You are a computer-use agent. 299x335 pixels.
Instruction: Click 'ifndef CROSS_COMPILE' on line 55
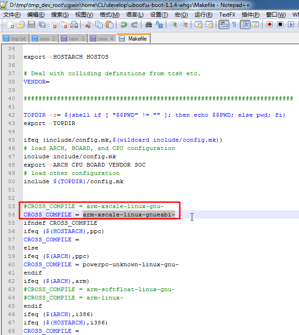click(61, 223)
